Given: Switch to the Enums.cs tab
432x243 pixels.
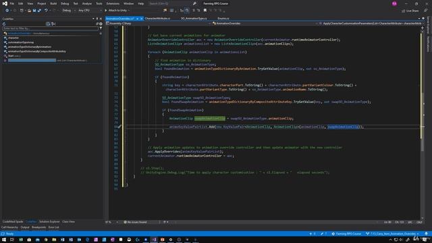Looking at the screenshot, I should pyautogui.click(x=223, y=18).
